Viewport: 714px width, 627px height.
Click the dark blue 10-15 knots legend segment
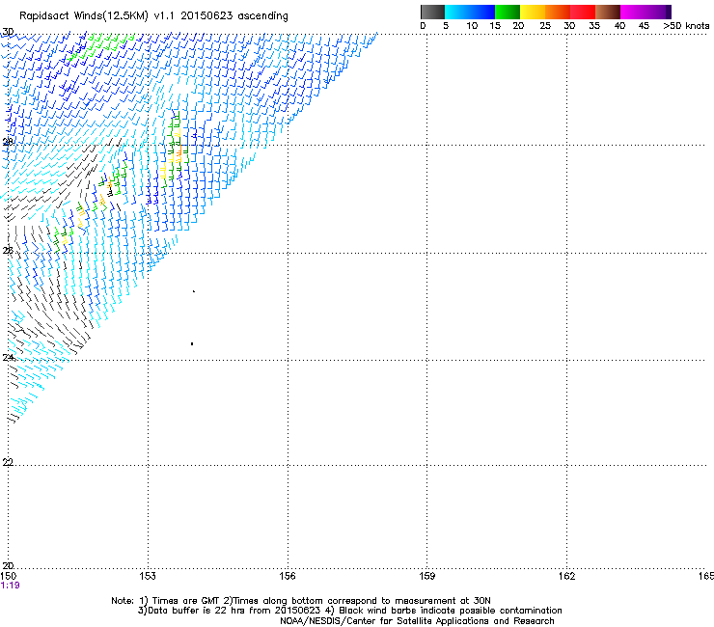pos(482,12)
